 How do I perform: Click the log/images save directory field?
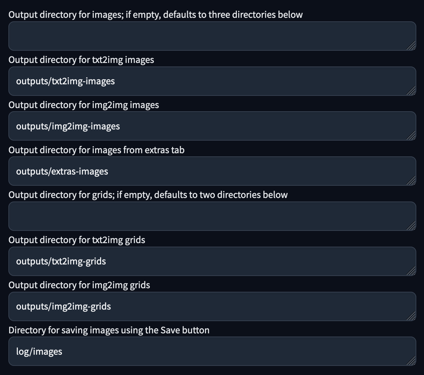tap(212, 352)
